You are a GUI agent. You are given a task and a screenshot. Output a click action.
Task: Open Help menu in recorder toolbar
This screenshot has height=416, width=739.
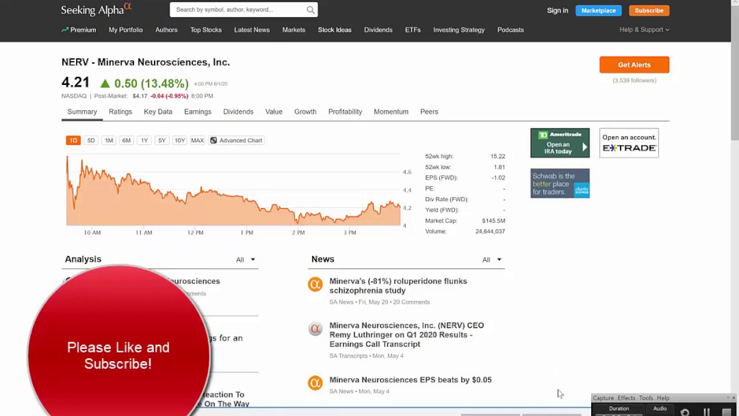[663, 398]
